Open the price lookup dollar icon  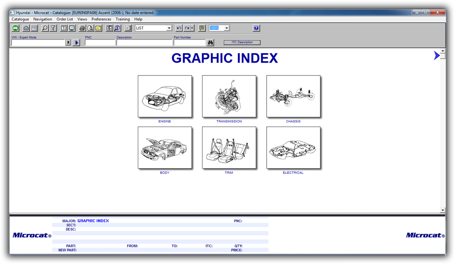click(117, 28)
